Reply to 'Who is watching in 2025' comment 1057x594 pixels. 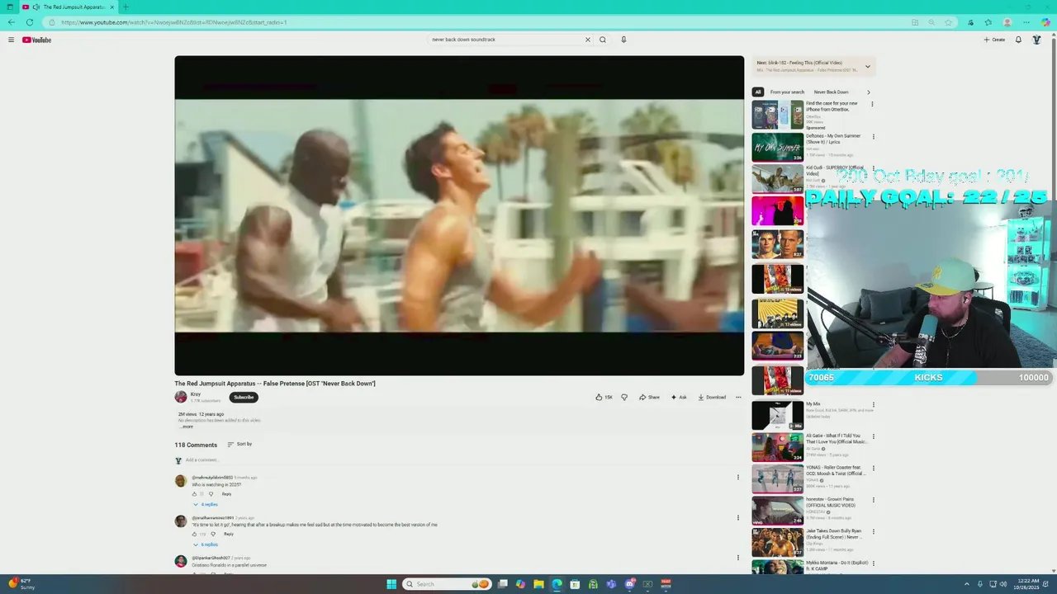226,493
